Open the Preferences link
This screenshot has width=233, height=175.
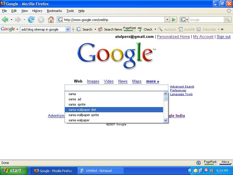click(178, 90)
